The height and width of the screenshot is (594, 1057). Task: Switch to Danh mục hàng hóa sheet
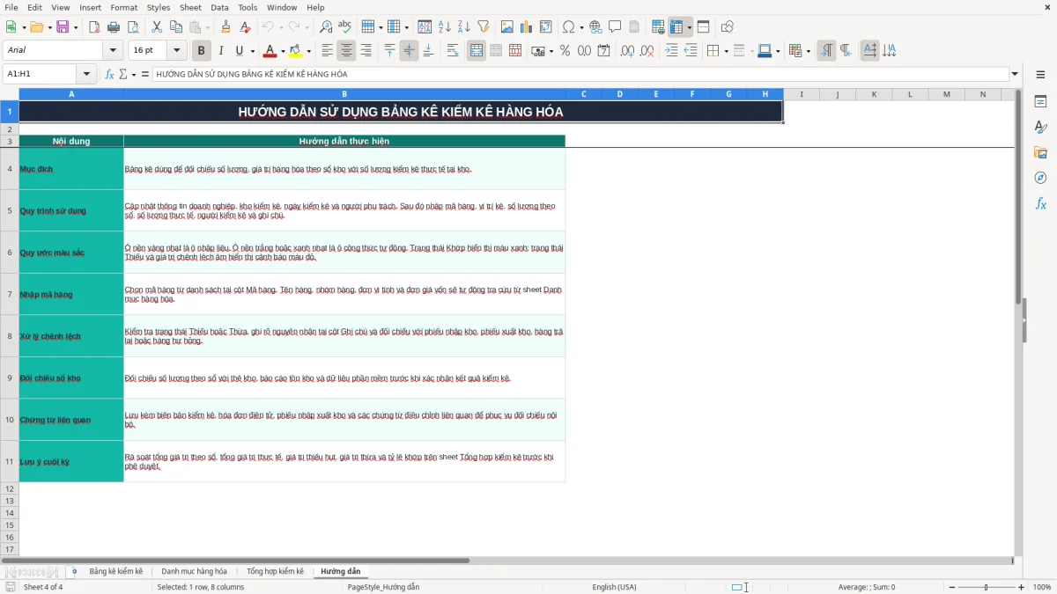tap(194, 572)
